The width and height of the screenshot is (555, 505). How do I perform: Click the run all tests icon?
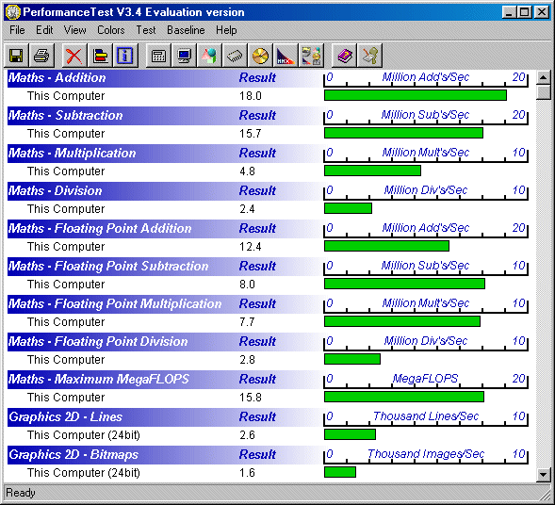311,56
